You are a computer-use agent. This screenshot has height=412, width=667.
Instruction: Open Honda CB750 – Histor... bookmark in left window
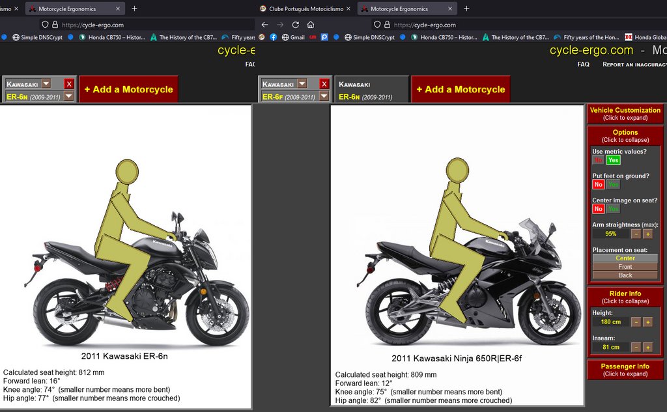click(x=112, y=37)
